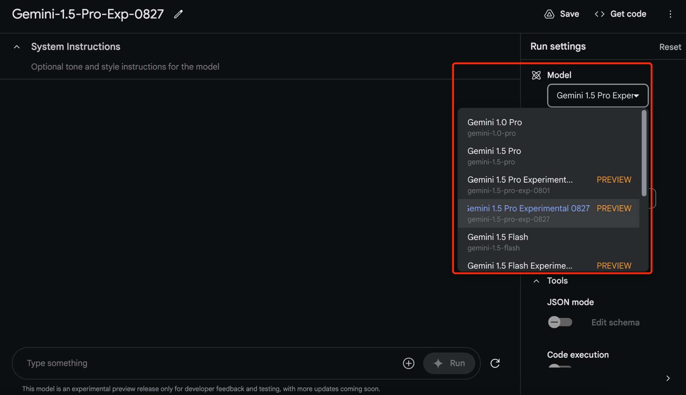Click the circular refresh icon beside Run
The image size is (686, 395).
(x=495, y=363)
